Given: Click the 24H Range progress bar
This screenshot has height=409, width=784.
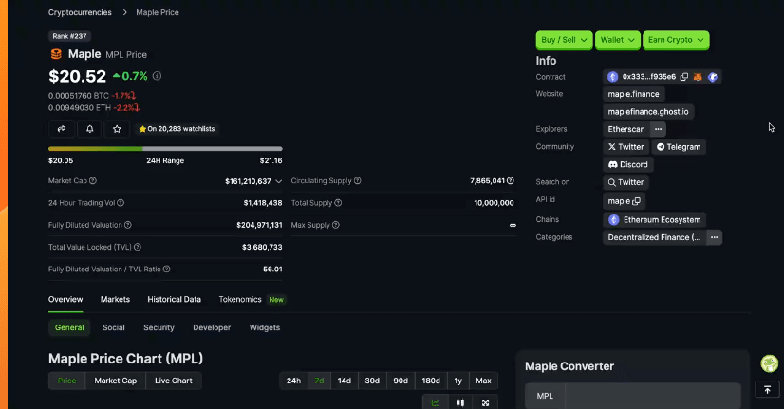Looking at the screenshot, I should [x=165, y=148].
